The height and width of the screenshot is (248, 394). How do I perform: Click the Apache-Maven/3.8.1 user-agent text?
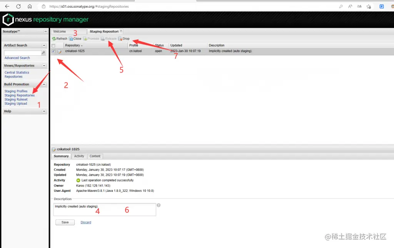coord(115,191)
